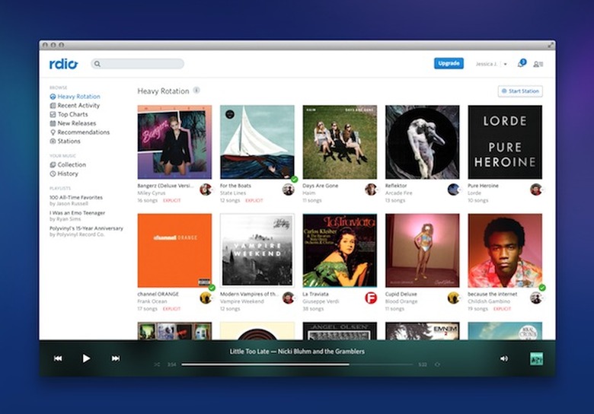The image size is (594, 414).
Task: Toggle repeat in the player bar
Action: 440,365
